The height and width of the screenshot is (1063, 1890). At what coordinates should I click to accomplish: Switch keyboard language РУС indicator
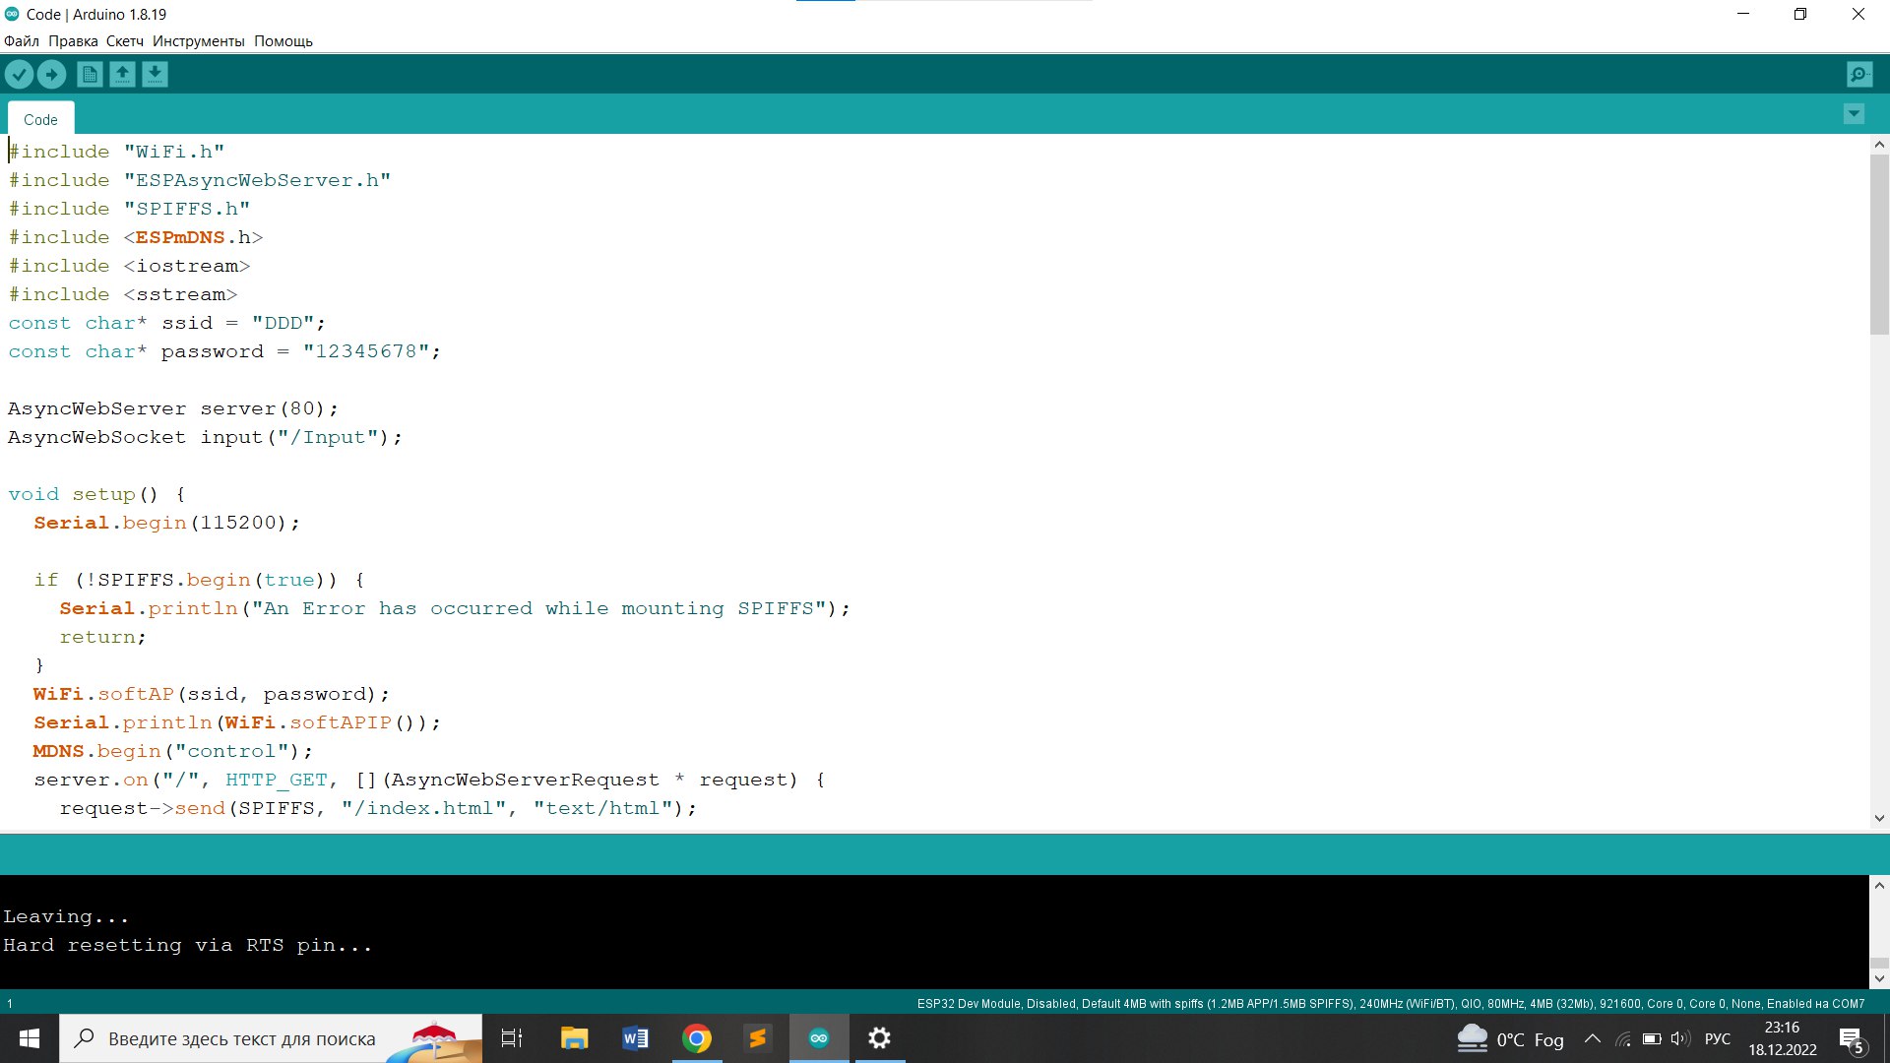click(x=1717, y=1039)
